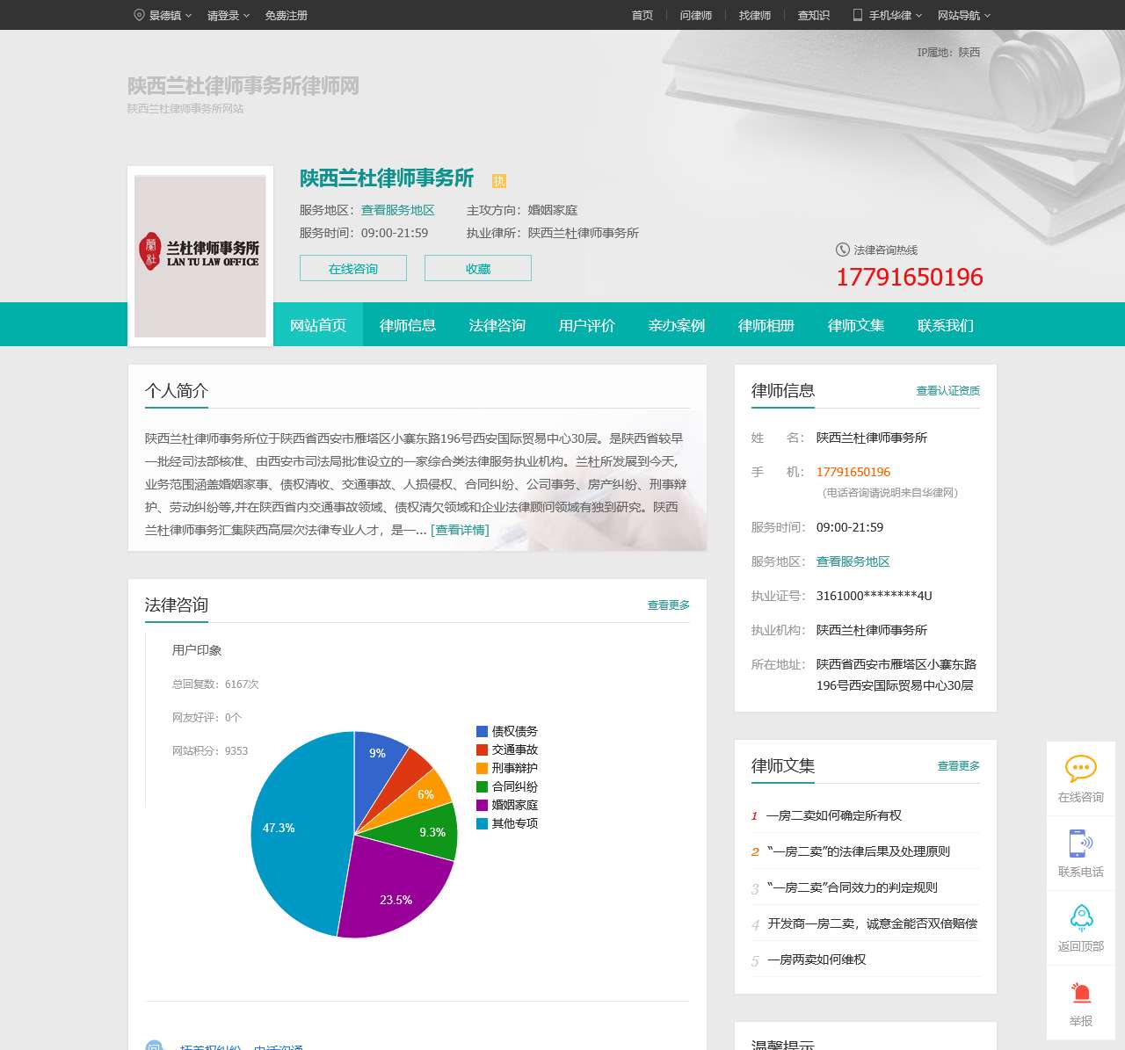Click the 免费注册 register link
Viewport: 1125px width, 1050px height.
coord(286,15)
